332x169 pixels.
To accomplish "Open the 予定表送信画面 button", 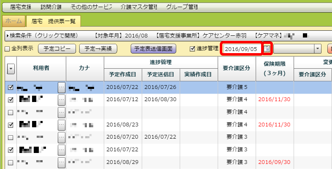I will pos(153,49).
